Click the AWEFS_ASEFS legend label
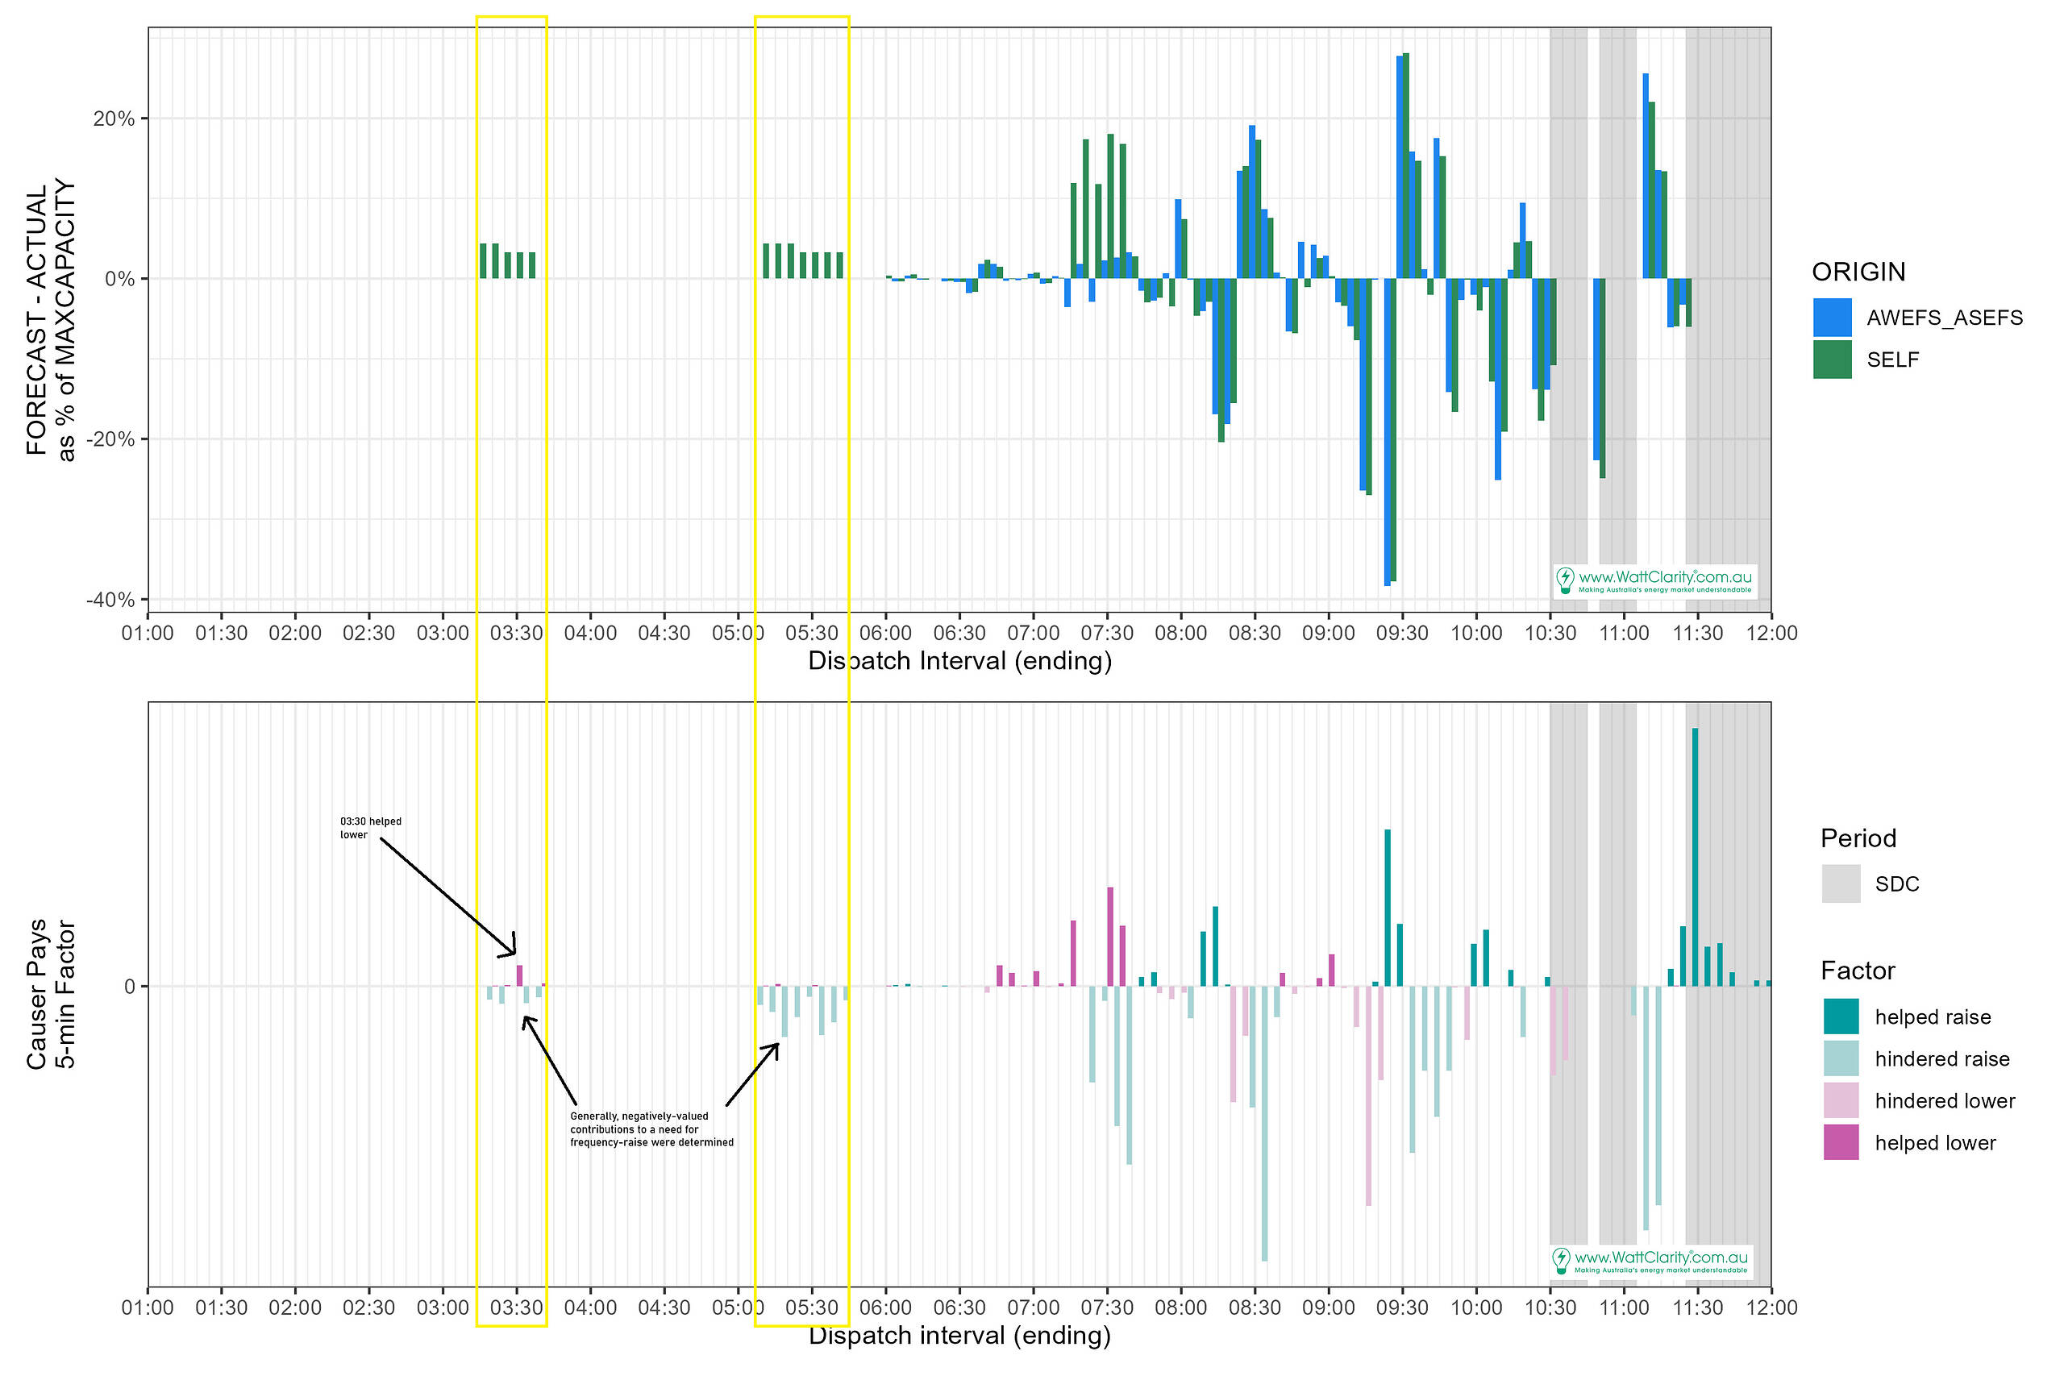The image size is (2064, 1376). (x=1945, y=318)
